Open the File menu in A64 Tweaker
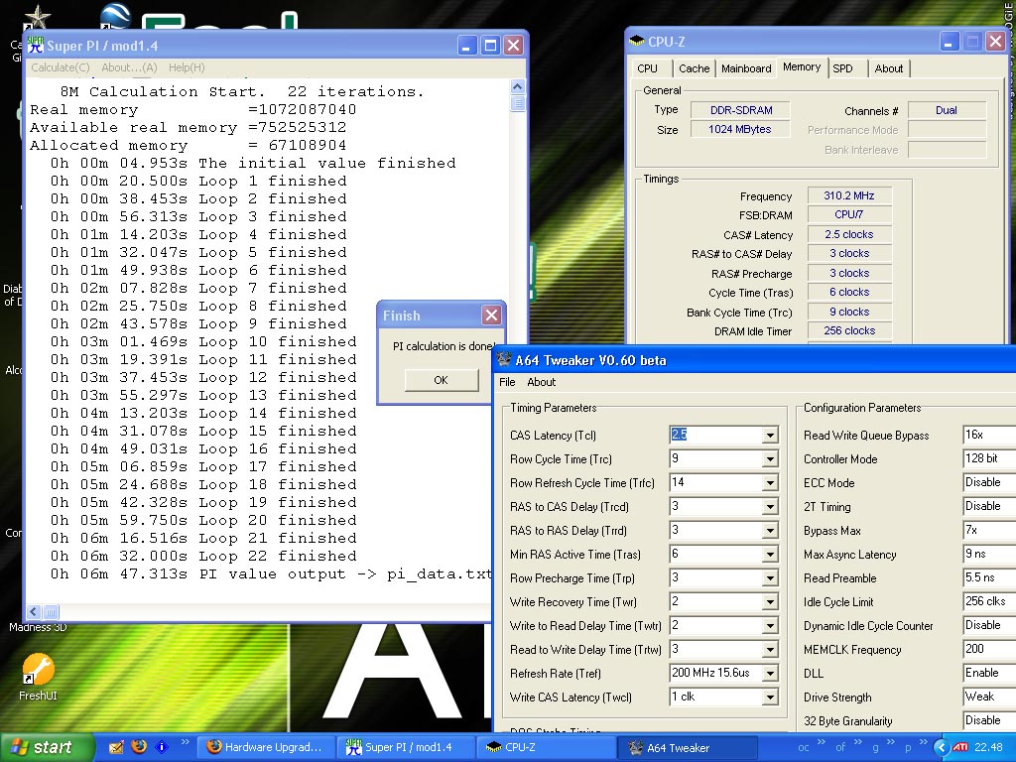This screenshot has width=1016, height=762. (x=507, y=382)
